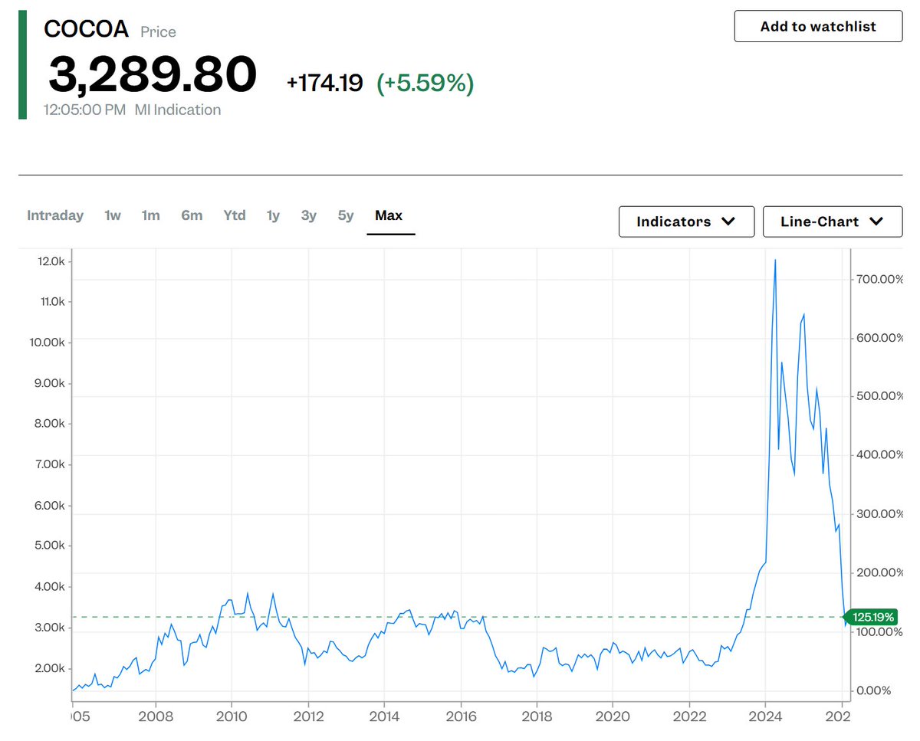Click the COCOA title text
This screenshot has width=920, height=741.
[x=86, y=29]
